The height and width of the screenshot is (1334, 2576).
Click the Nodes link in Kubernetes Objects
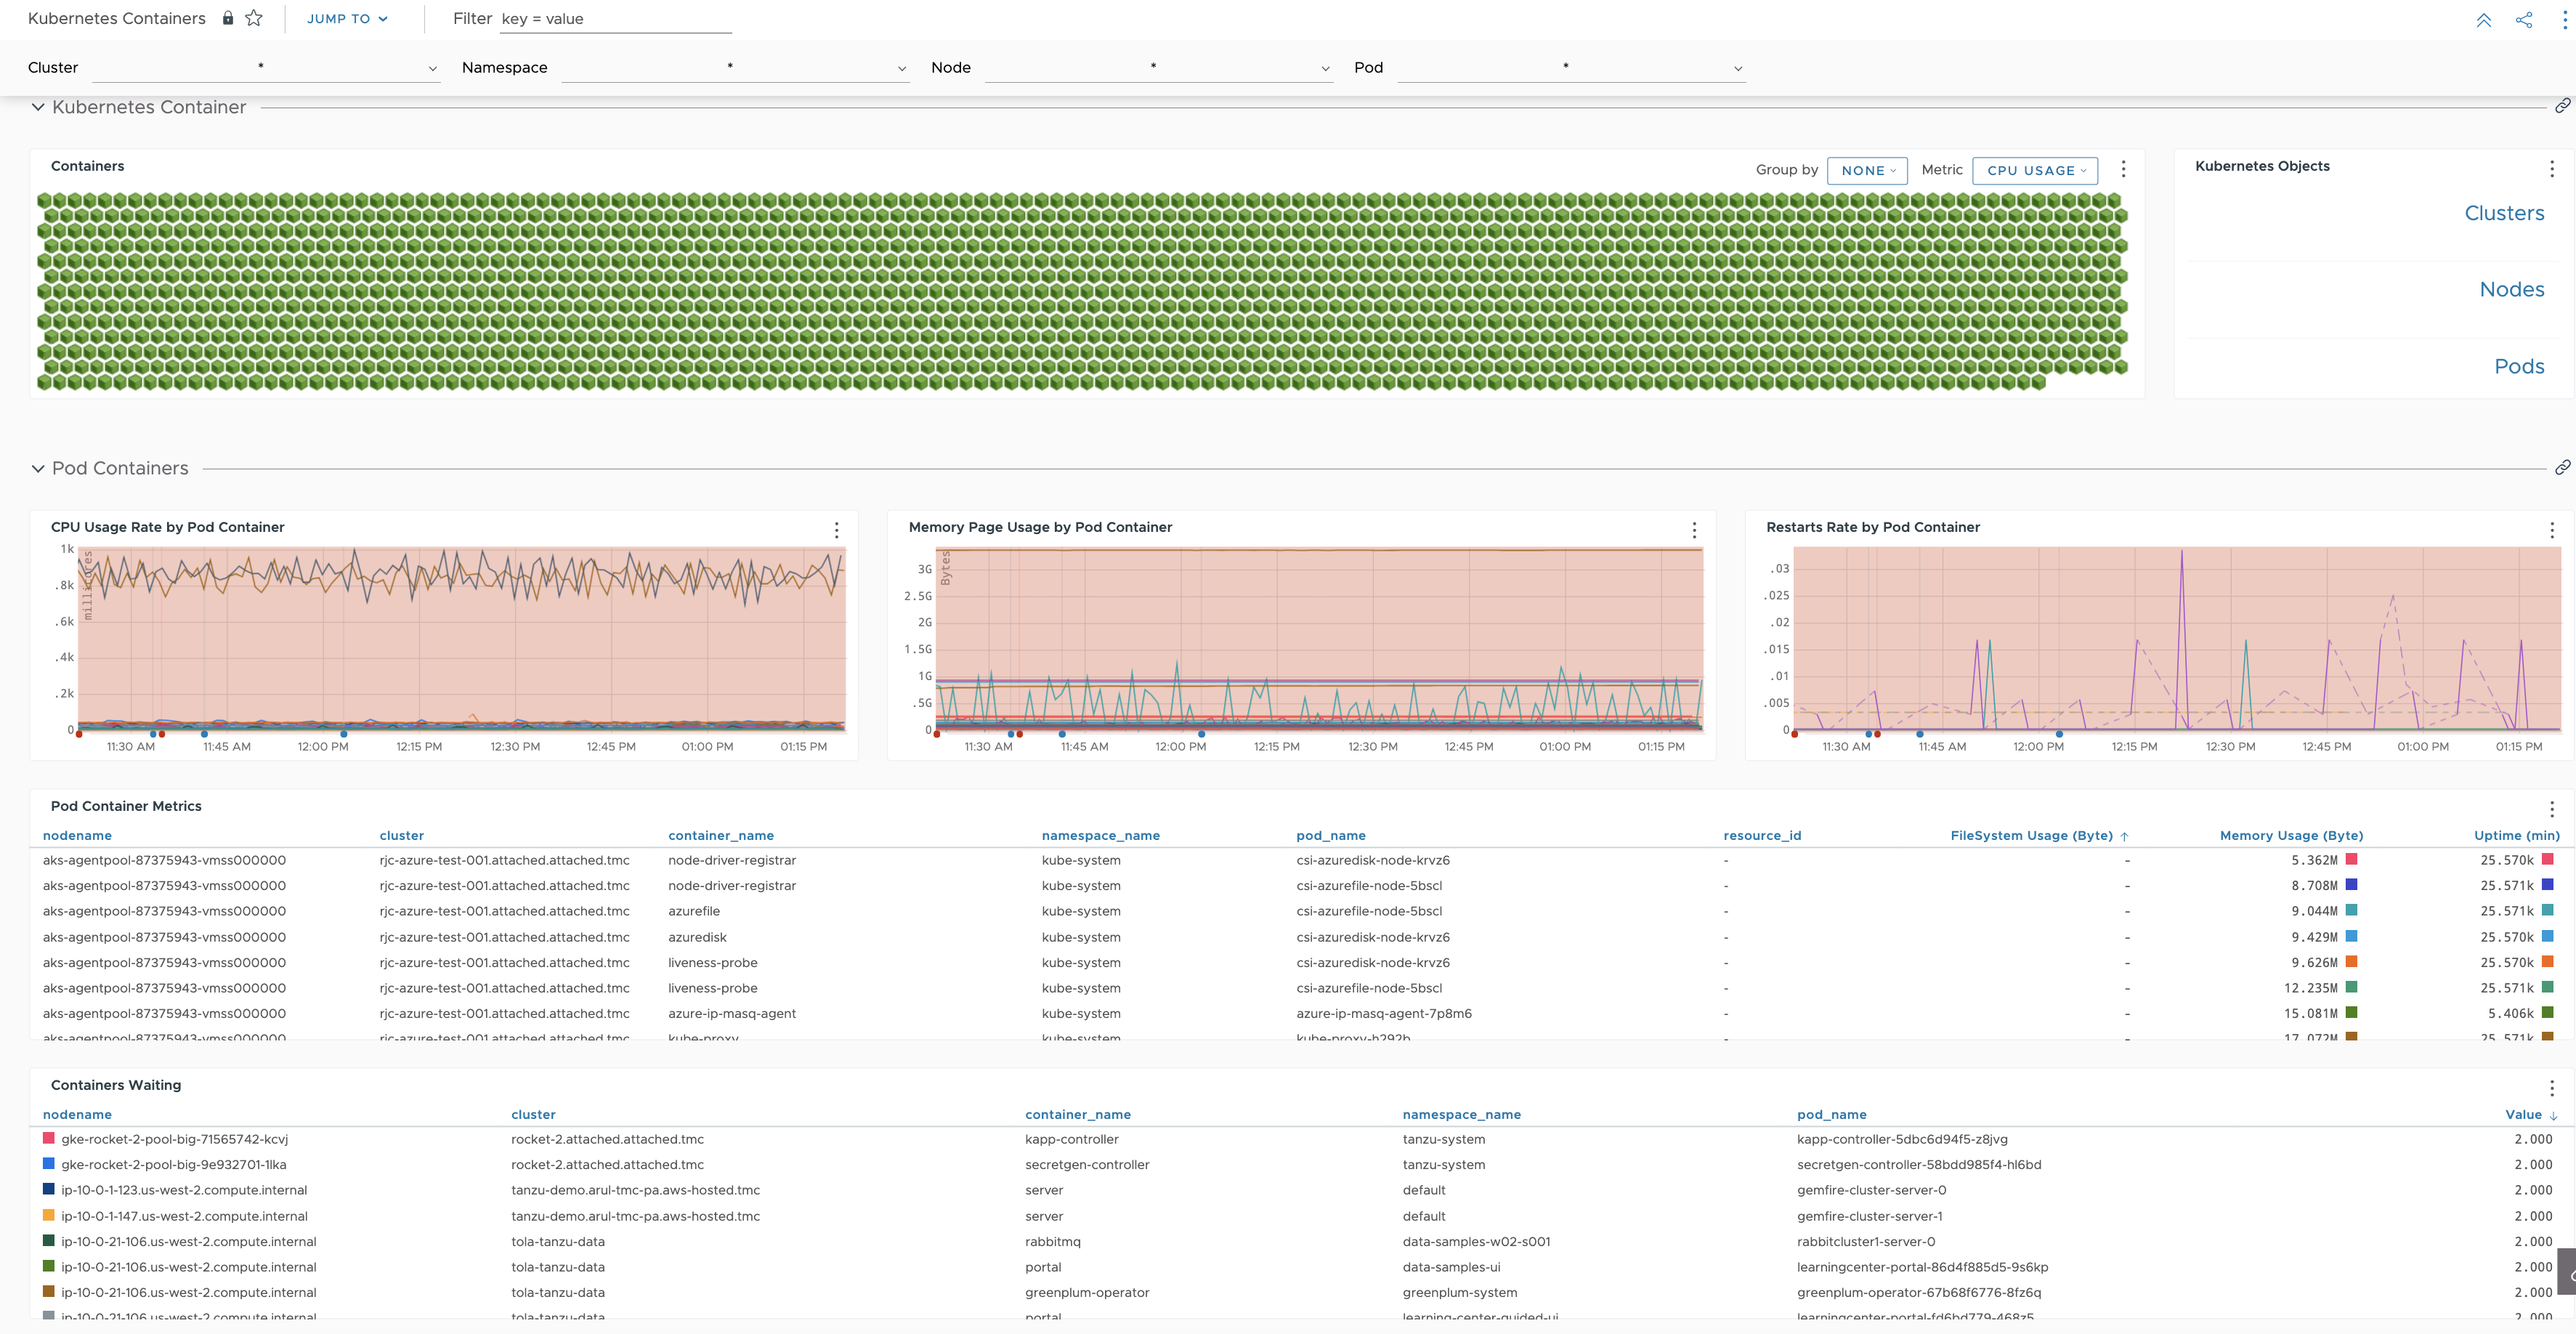point(2512,289)
